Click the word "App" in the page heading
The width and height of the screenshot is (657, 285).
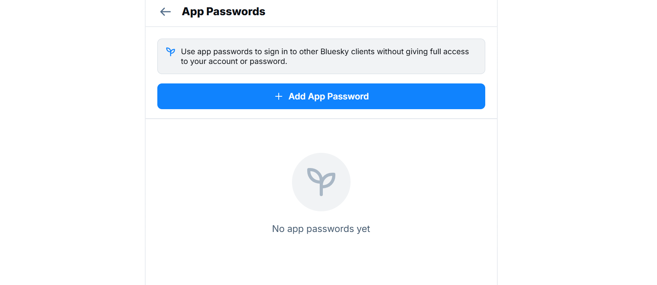193,12
